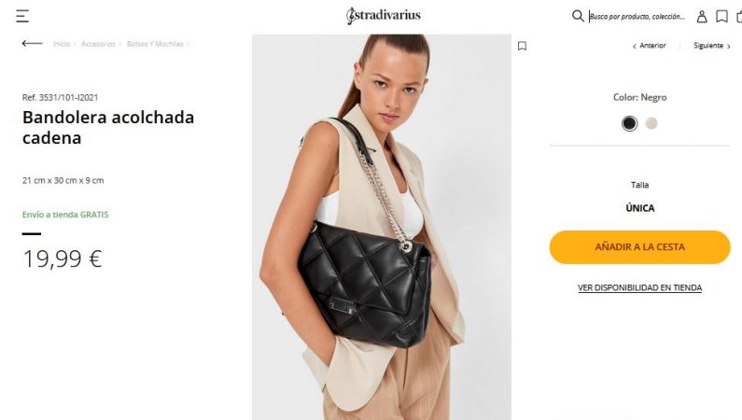Open the user account icon
Screen dimensions: 742x420
pos(702,17)
